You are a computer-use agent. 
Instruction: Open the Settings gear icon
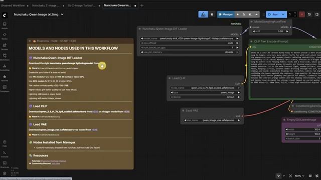pos(5,173)
